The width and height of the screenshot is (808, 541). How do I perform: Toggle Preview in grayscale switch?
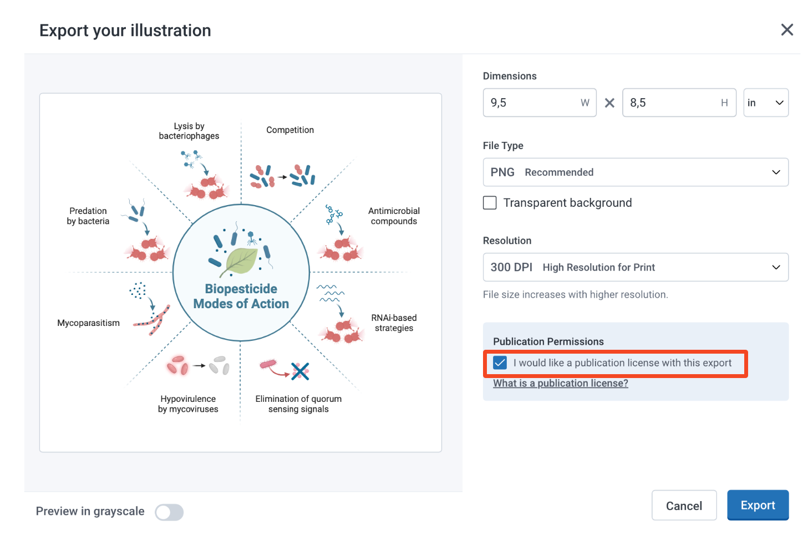coord(169,512)
